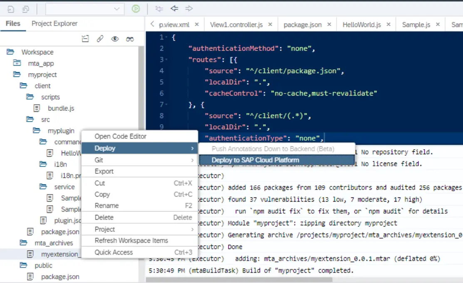
Task: Switch to the Project Explorer tab
Action: pos(54,23)
